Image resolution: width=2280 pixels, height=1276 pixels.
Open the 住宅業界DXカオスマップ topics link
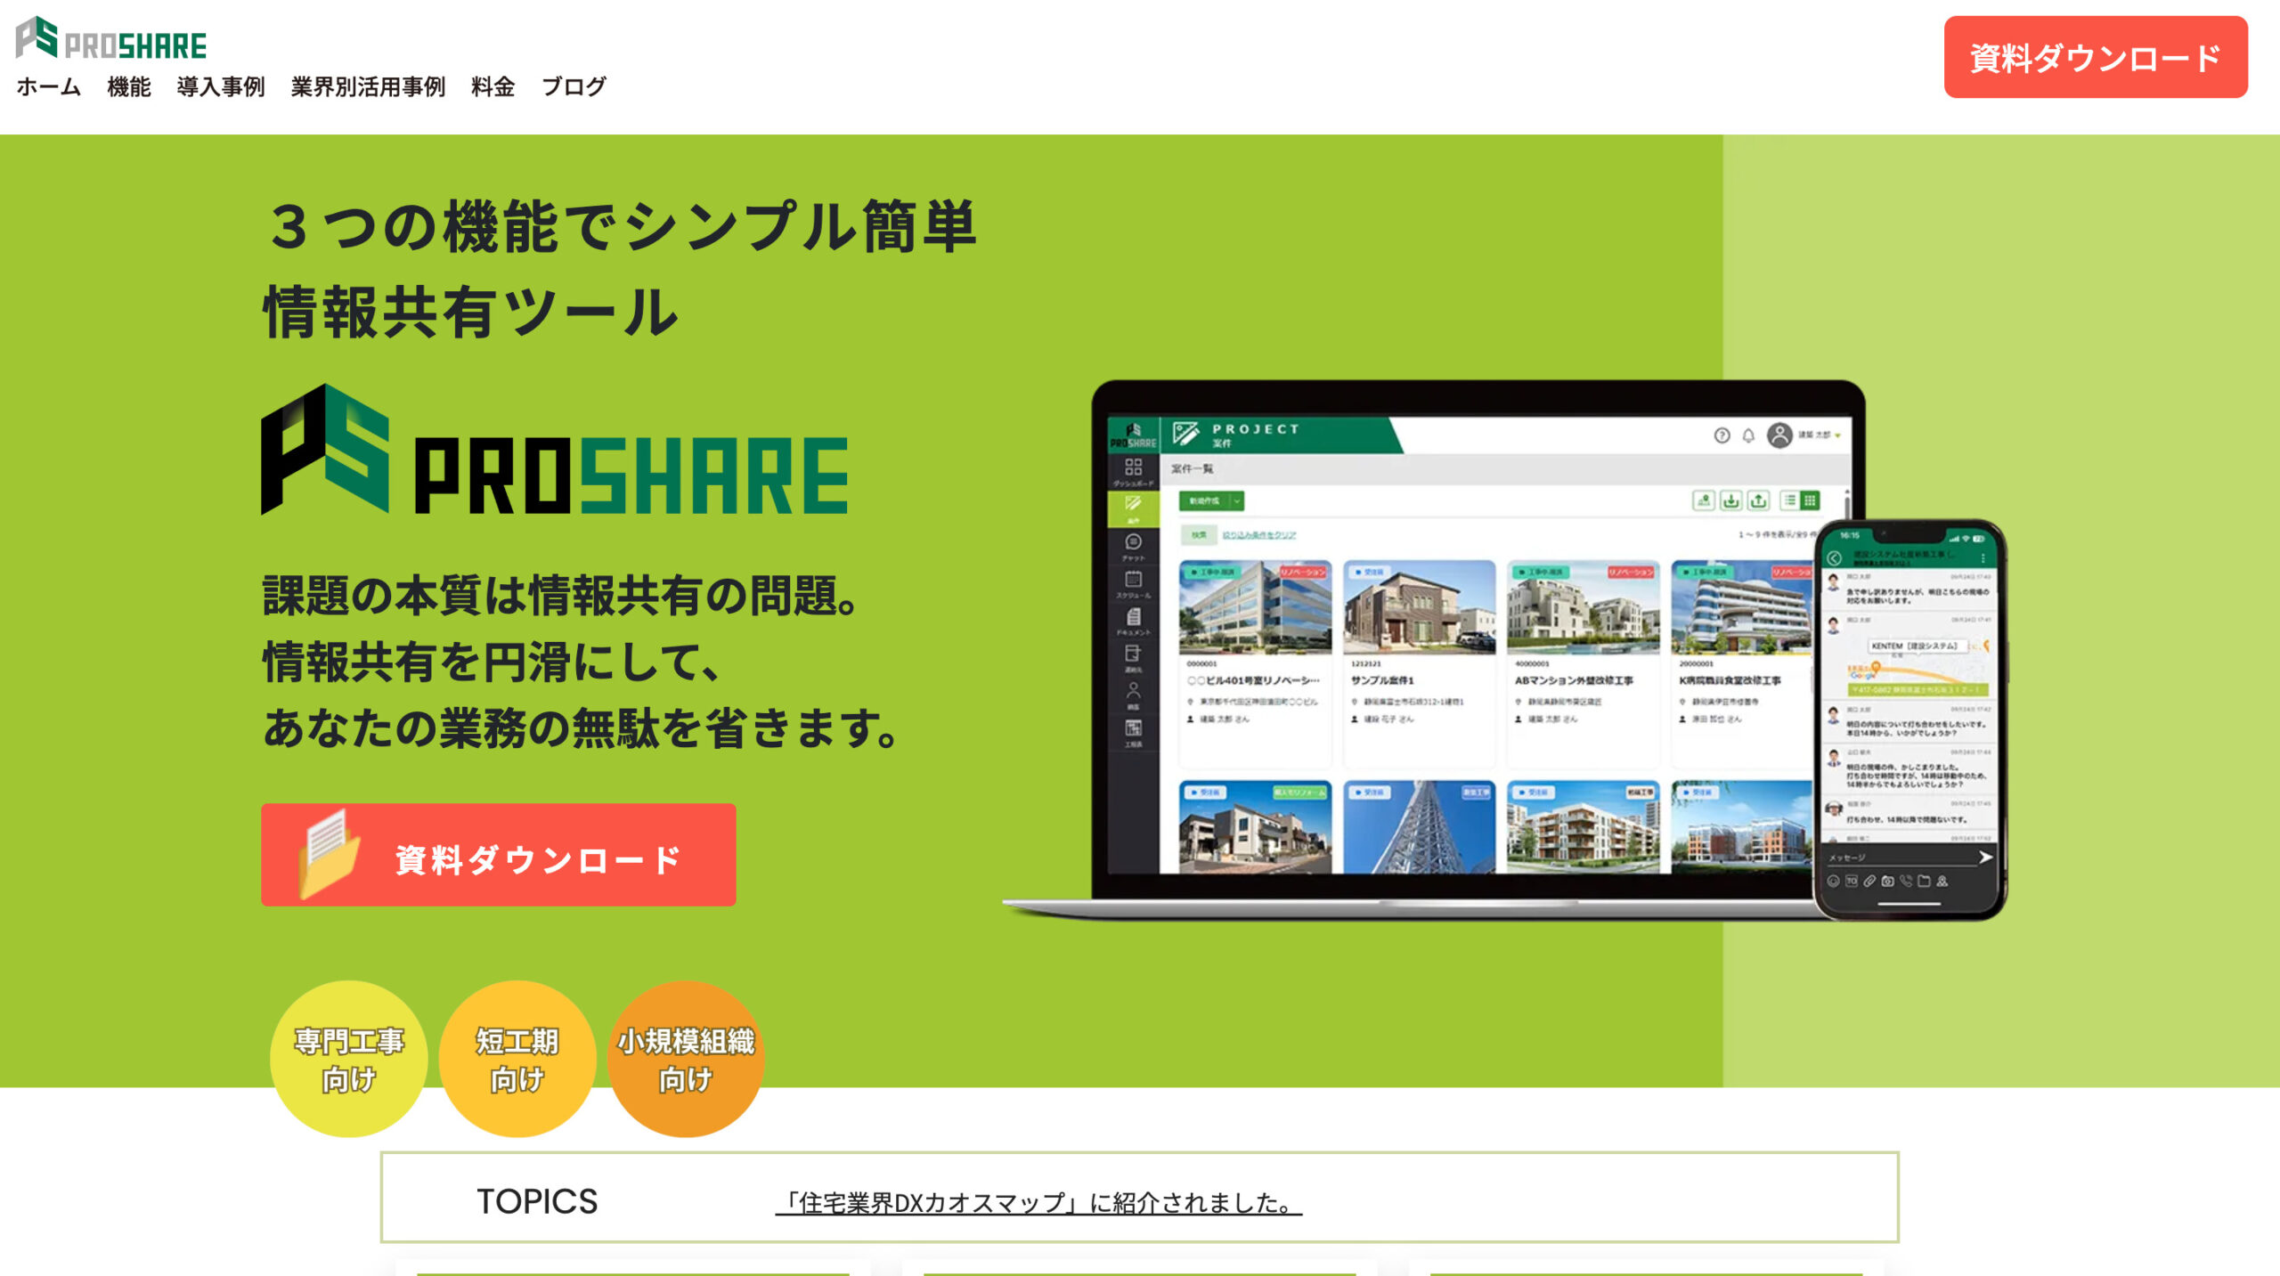point(1038,1203)
